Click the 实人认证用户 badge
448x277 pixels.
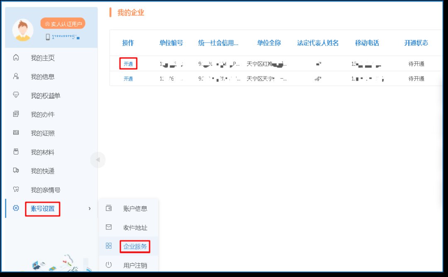63,24
